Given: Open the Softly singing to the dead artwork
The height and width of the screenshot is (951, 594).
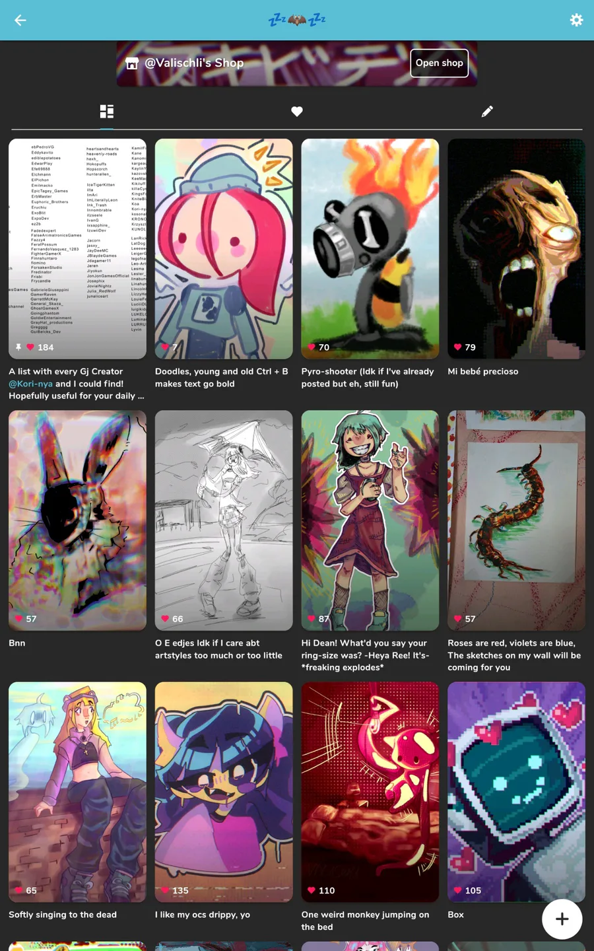Looking at the screenshot, I should [x=77, y=792].
